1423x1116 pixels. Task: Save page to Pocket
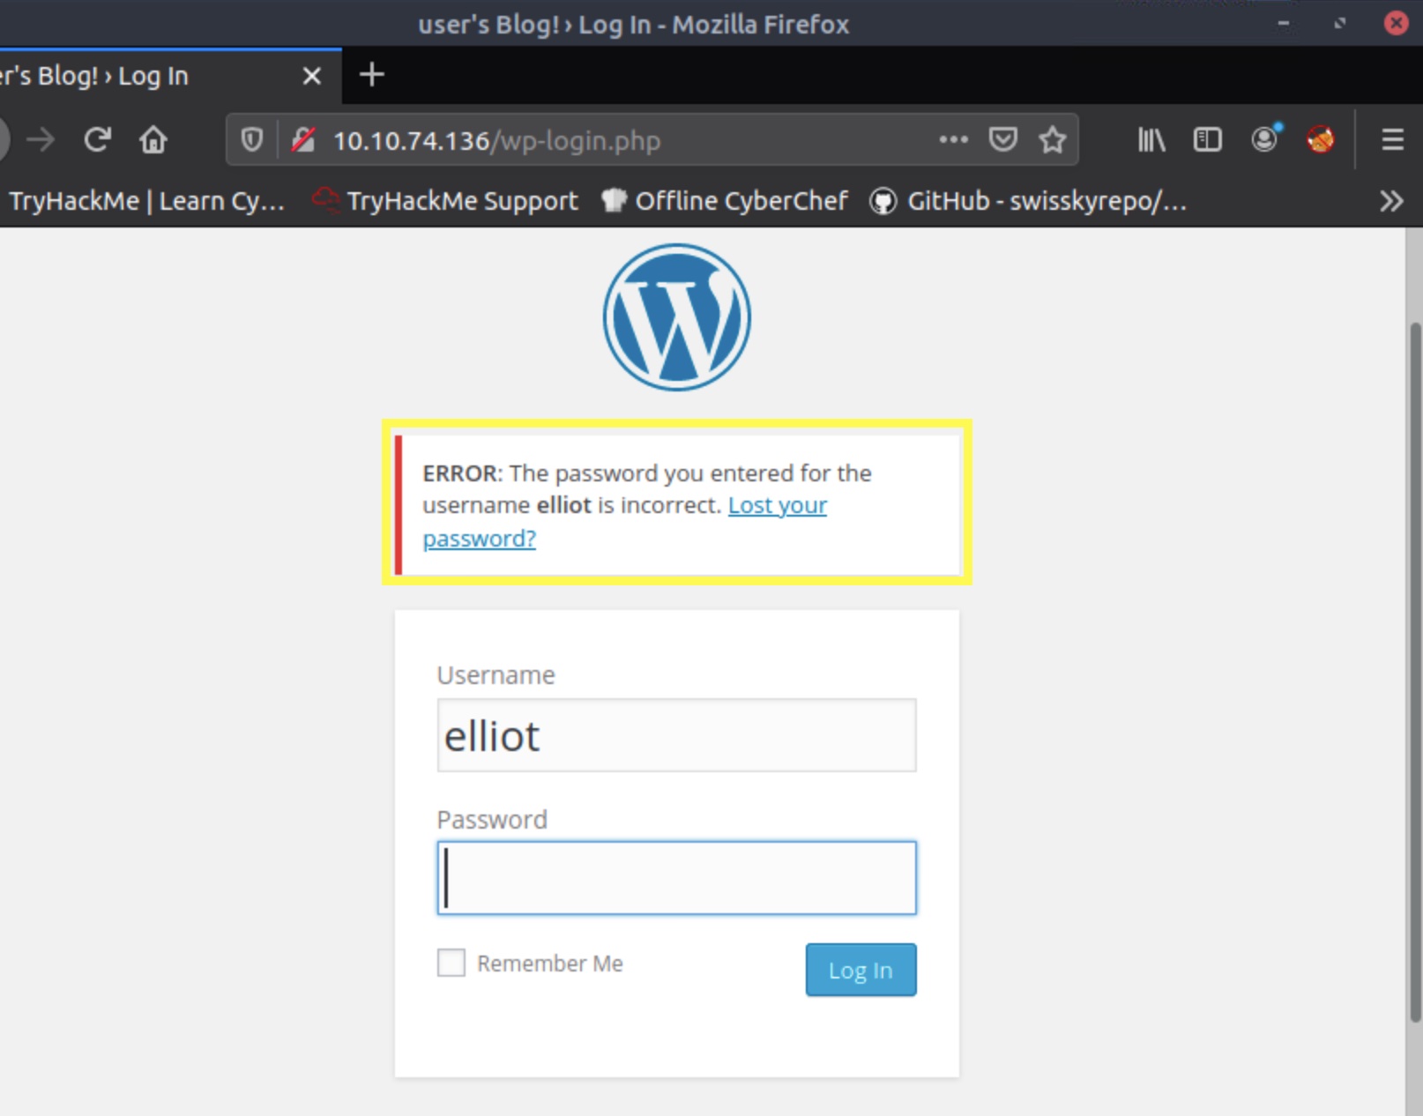[x=1002, y=139]
